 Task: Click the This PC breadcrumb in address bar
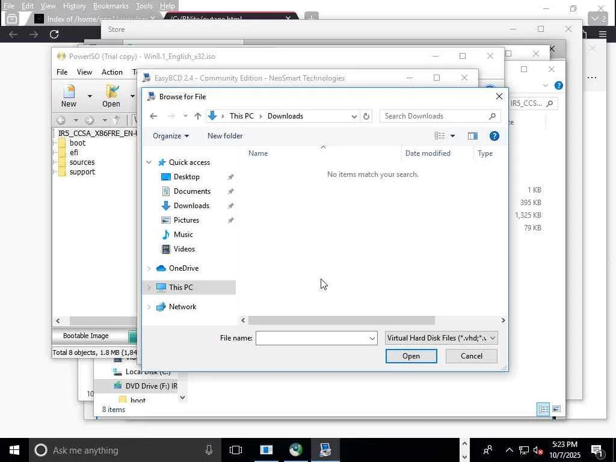pos(242,116)
